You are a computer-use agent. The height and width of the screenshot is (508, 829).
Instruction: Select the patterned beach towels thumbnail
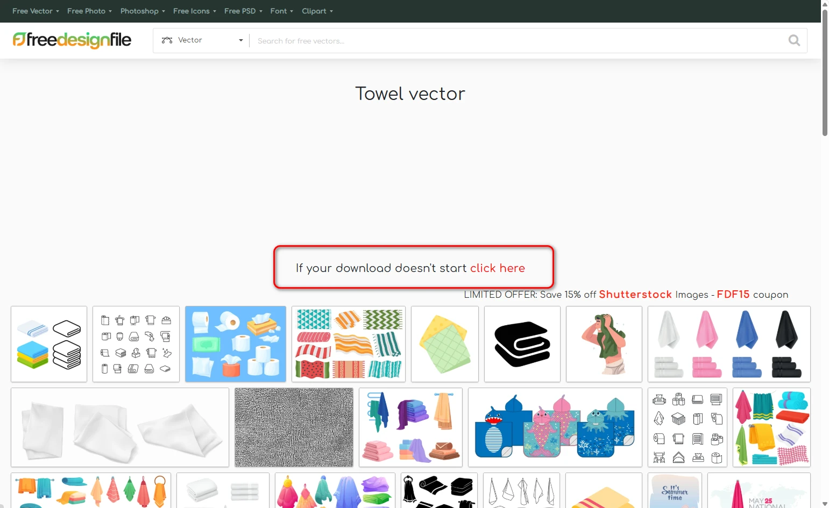point(348,344)
